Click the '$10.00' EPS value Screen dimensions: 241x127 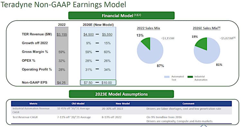click(x=107, y=83)
